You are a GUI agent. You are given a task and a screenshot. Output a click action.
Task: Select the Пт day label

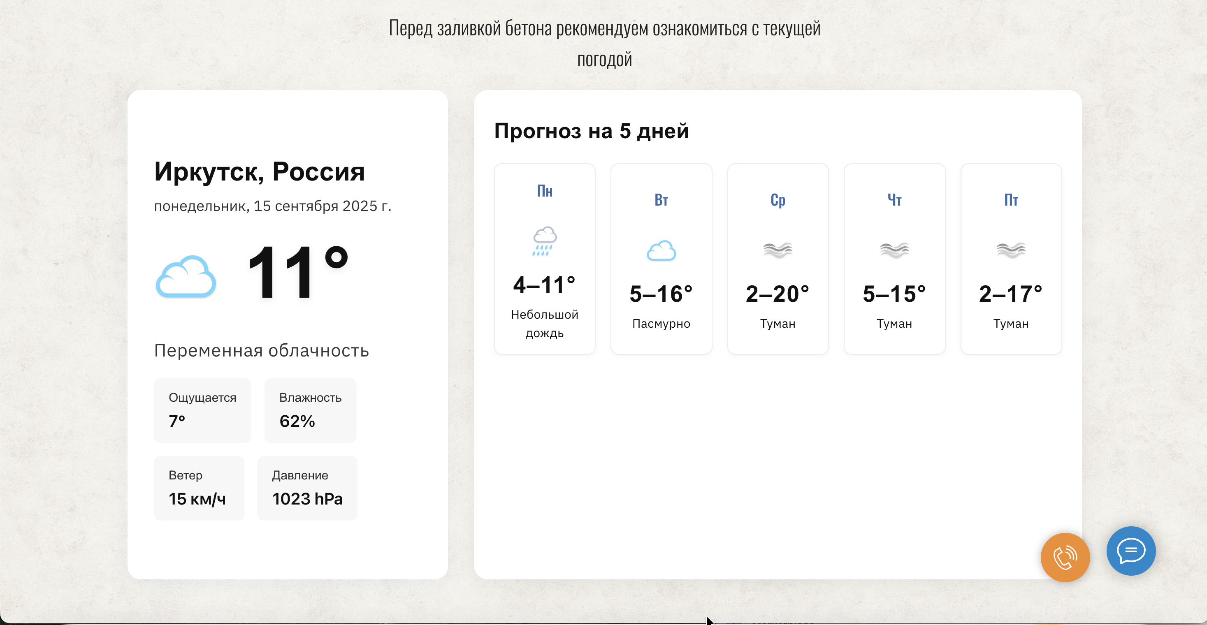tap(1011, 200)
